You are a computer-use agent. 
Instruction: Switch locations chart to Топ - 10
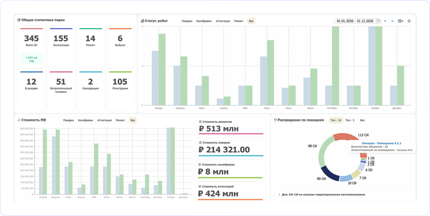click(336, 120)
